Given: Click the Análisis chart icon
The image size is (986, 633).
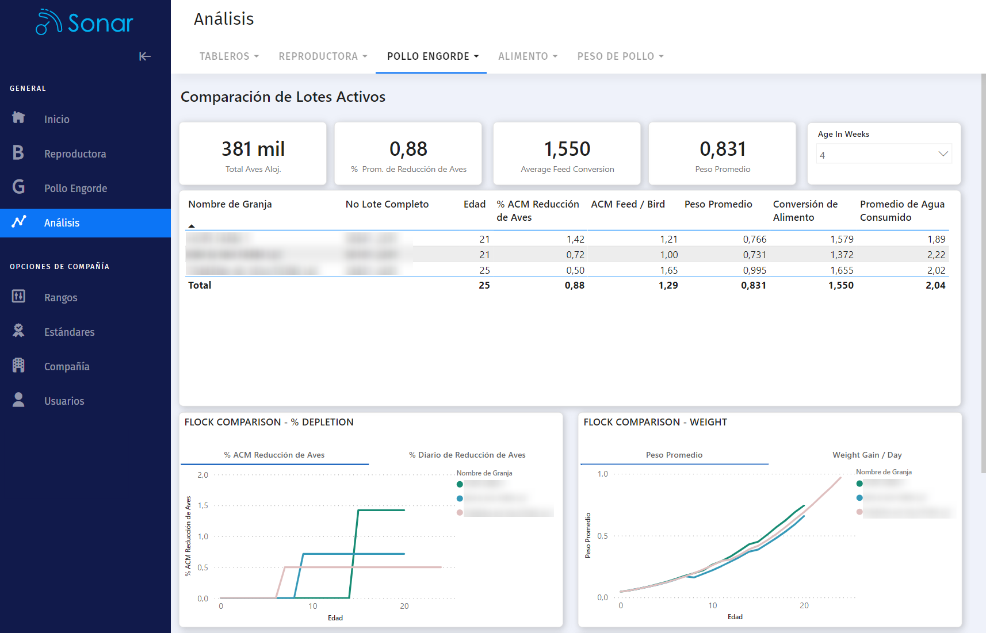Looking at the screenshot, I should [18, 221].
